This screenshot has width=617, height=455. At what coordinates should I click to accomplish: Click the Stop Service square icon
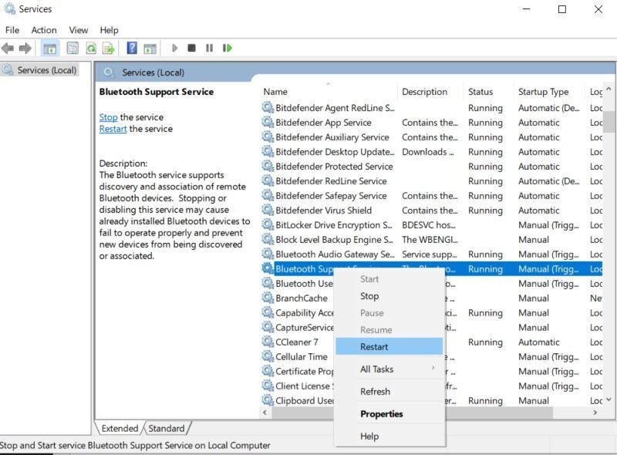tap(191, 48)
